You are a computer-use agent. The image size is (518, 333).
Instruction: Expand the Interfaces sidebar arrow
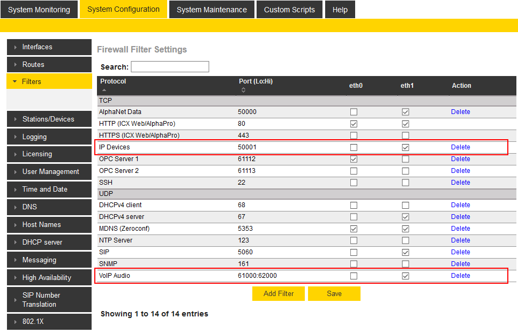pos(16,47)
